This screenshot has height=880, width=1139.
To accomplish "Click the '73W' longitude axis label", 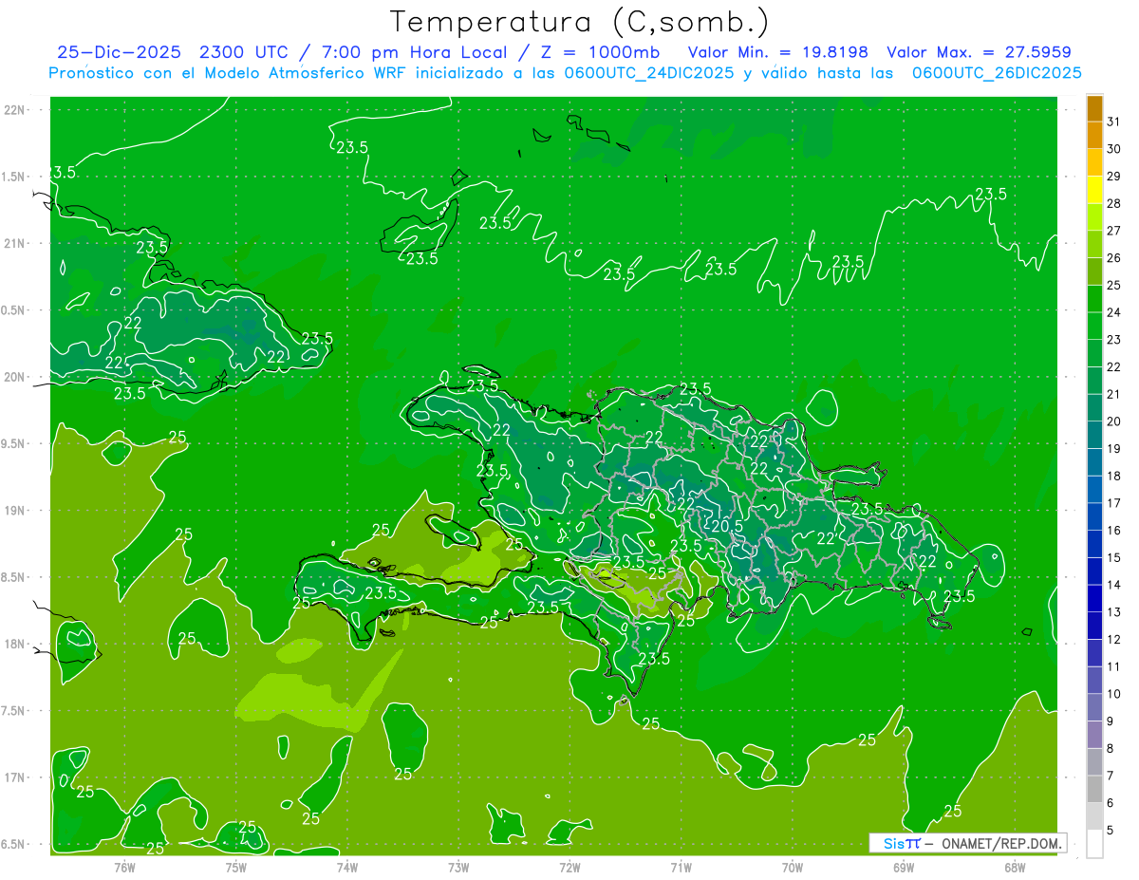I will pyautogui.click(x=458, y=867).
